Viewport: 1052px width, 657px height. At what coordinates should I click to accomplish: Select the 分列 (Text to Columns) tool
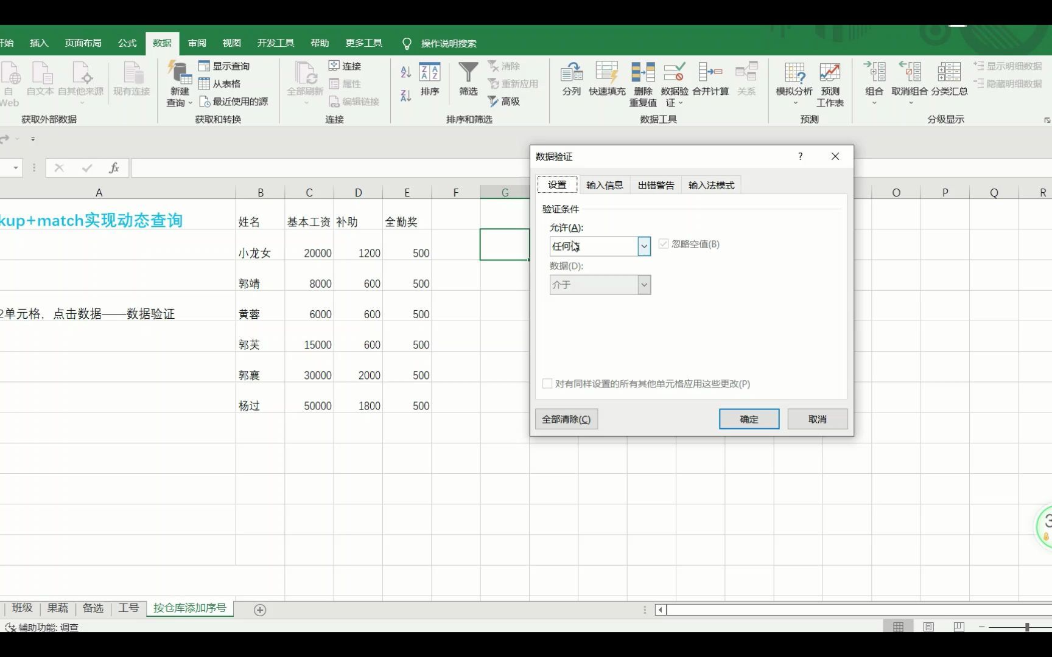pyautogui.click(x=571, y=83)
